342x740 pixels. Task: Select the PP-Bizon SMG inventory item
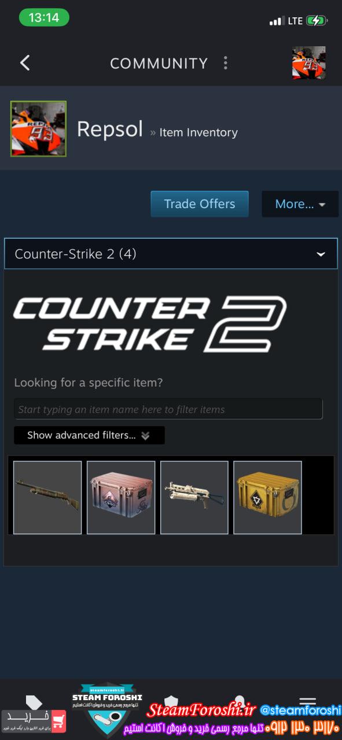click(194, 497)
